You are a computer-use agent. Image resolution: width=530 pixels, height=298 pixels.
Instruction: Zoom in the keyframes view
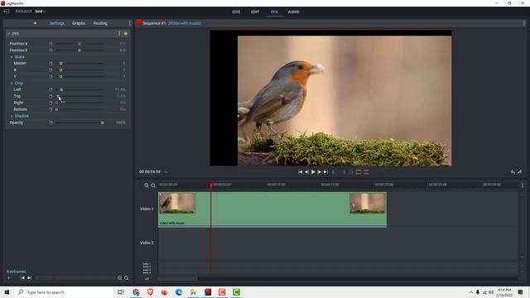(x=119, y=278)
